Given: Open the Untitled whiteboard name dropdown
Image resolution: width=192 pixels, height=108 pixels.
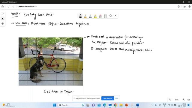Looking at the screenshot, I should click(36, 7).
